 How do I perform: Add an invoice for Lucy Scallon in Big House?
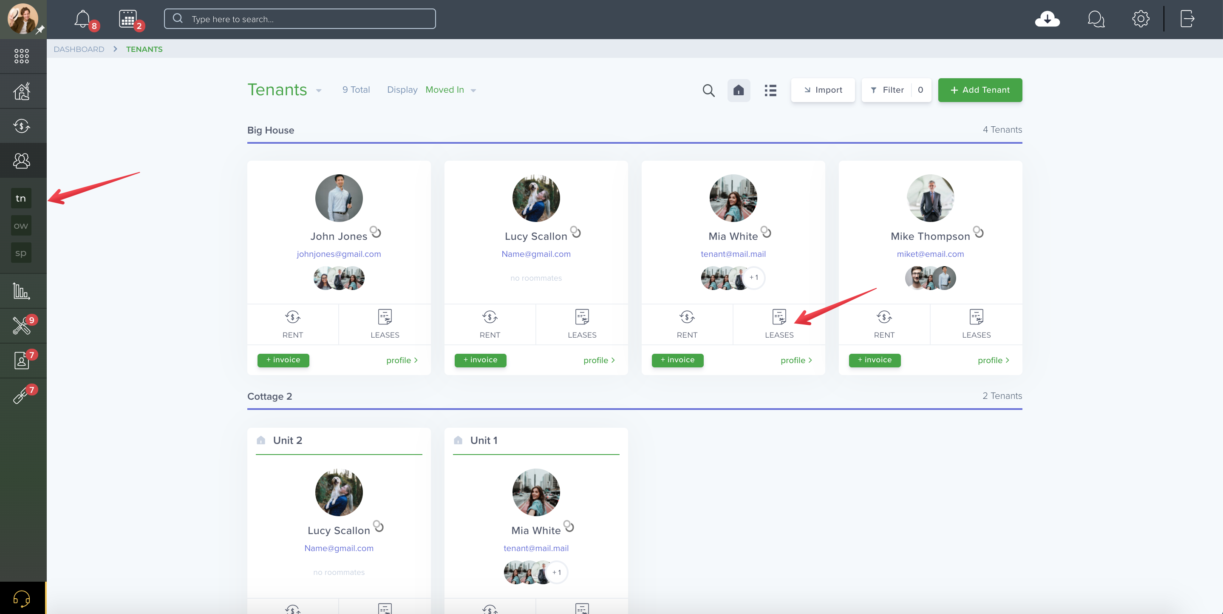(481, 360)
